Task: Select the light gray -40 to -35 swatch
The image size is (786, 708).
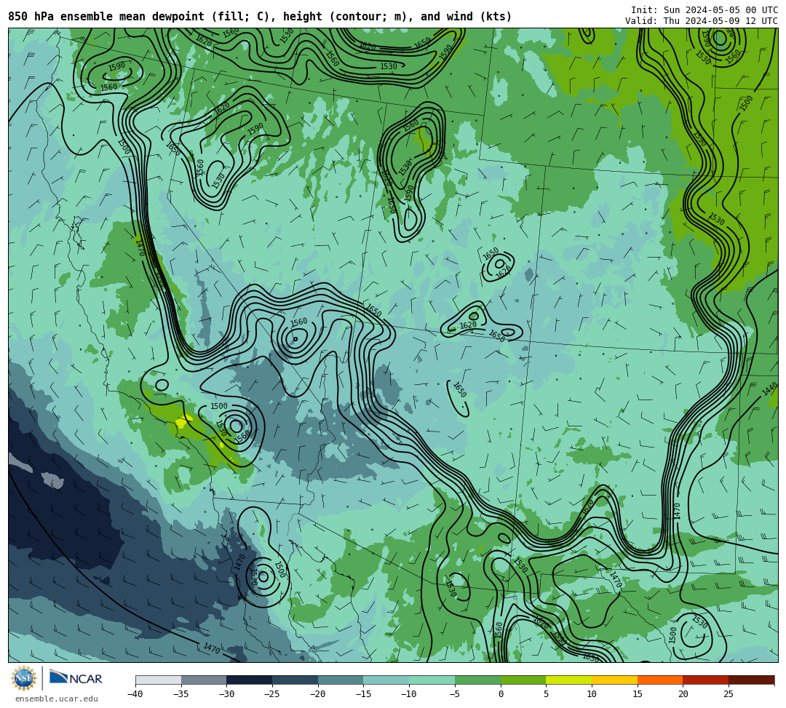Action: (x=159, y=680)
